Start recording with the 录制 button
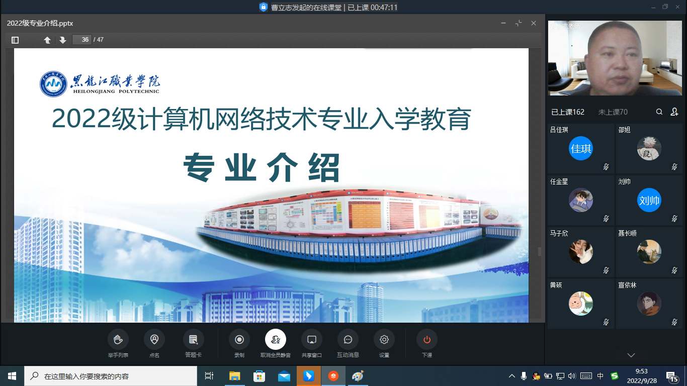 pos(239,340)
